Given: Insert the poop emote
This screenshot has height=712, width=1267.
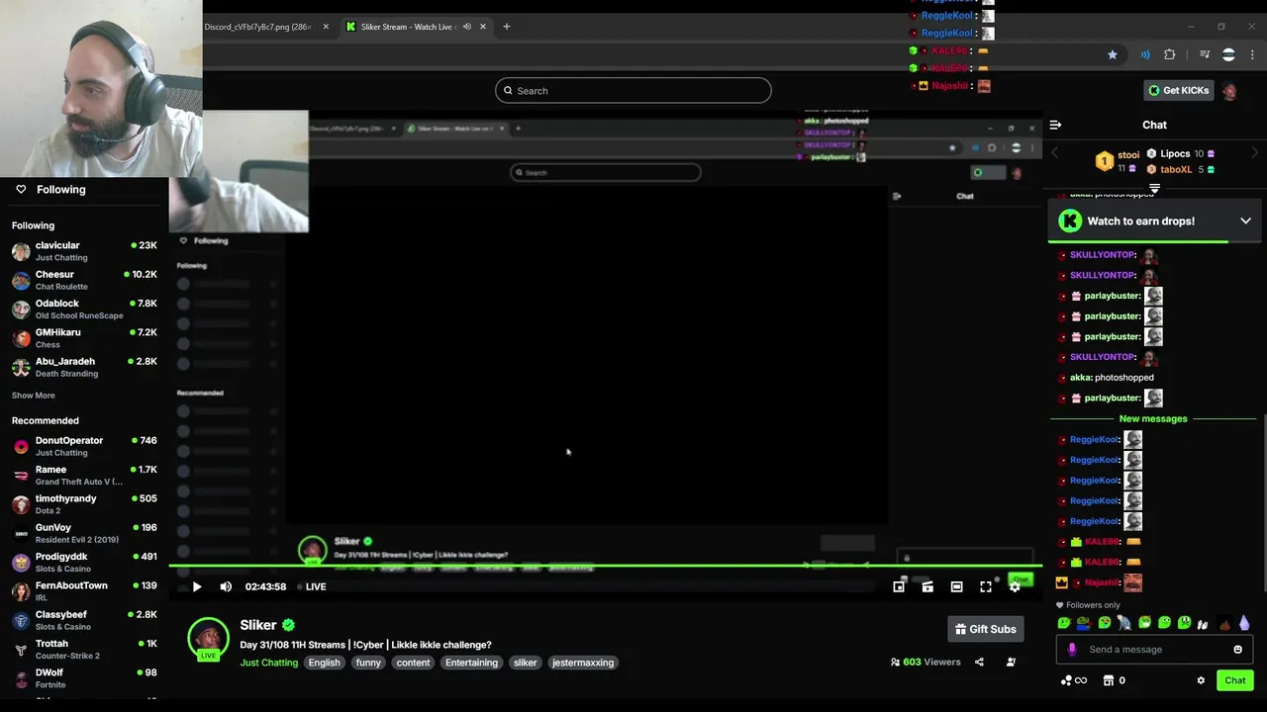Looking at the screenshot, I should pyautogui.click(x=1224, y=623).
